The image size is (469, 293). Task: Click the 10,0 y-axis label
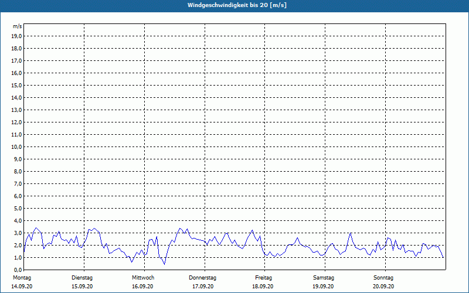coord(16,147)
